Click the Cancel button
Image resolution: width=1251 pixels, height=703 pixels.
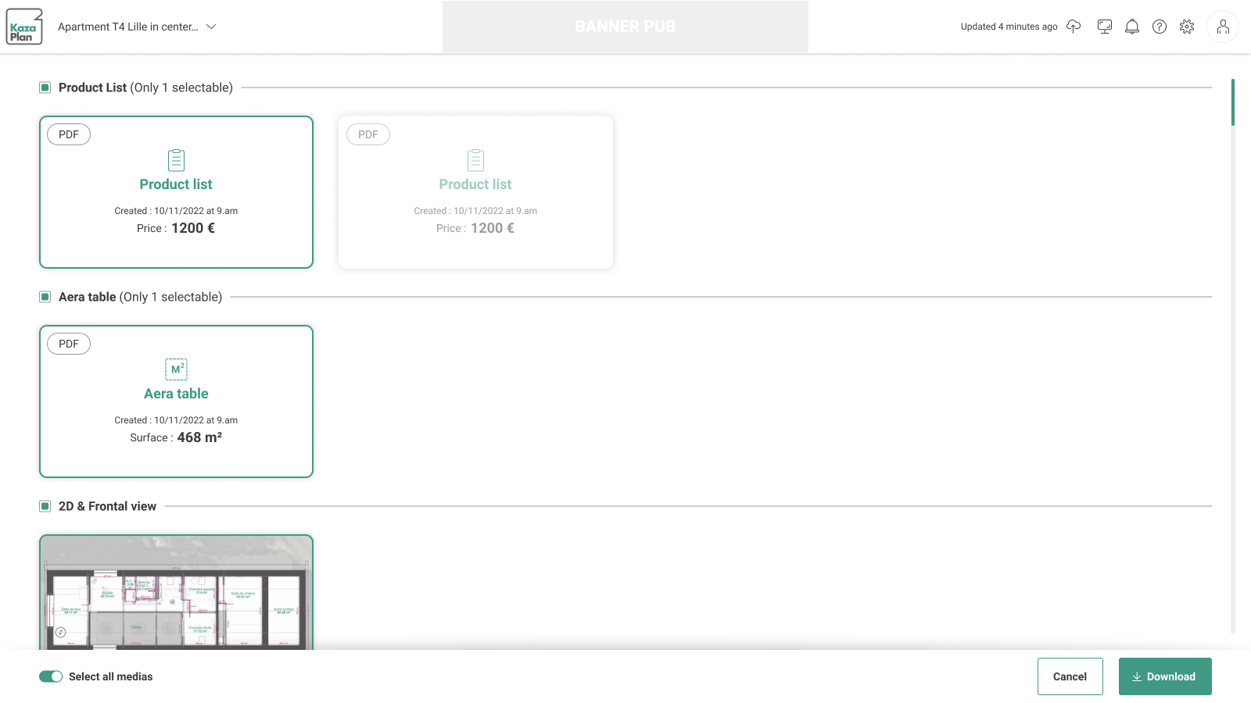pyautogui.click(x=1070, y=676)
